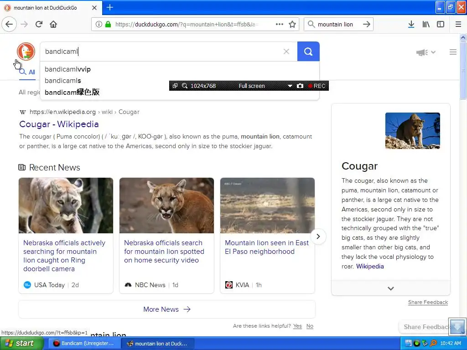This screenshot has height=350, width=467.
Task: Read Mountain lion seen in East El Paso
Action: [x=266, y=247]
